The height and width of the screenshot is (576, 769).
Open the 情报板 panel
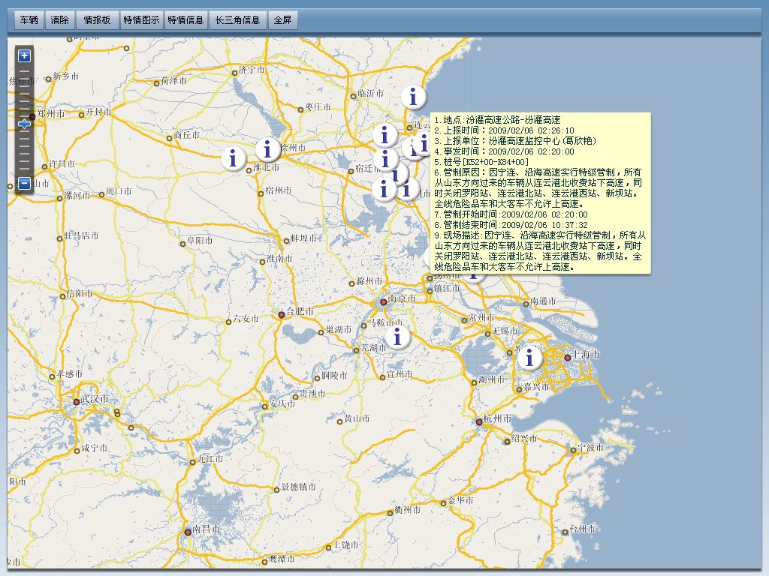tap(97, 20)
